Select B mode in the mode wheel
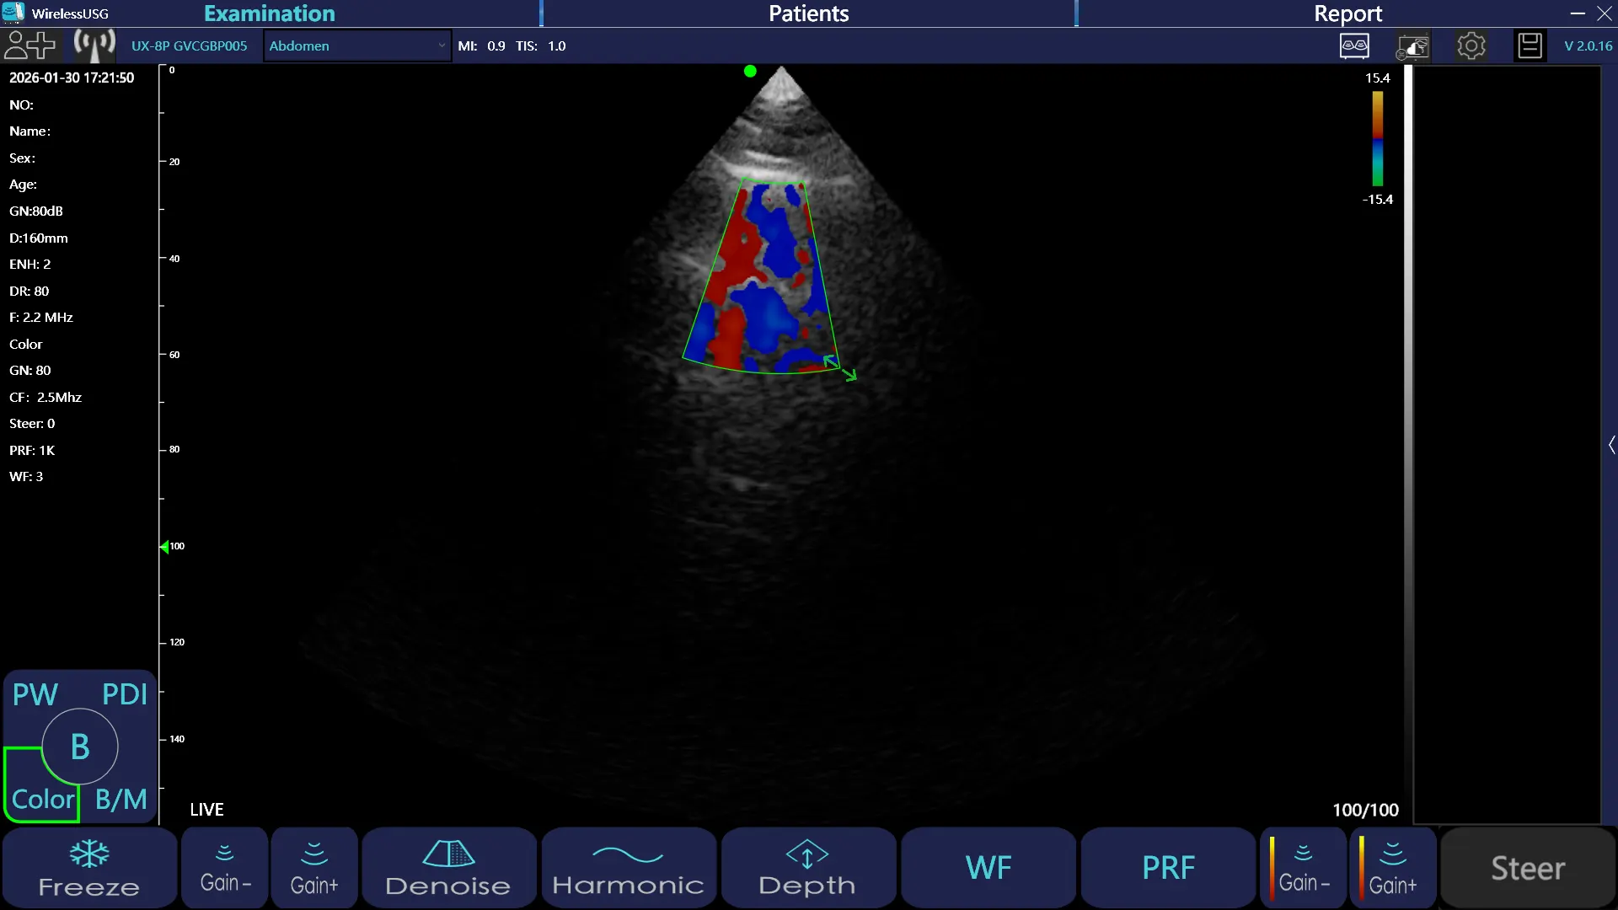The height and width of the screenshot is (910, 1618). 80,747
